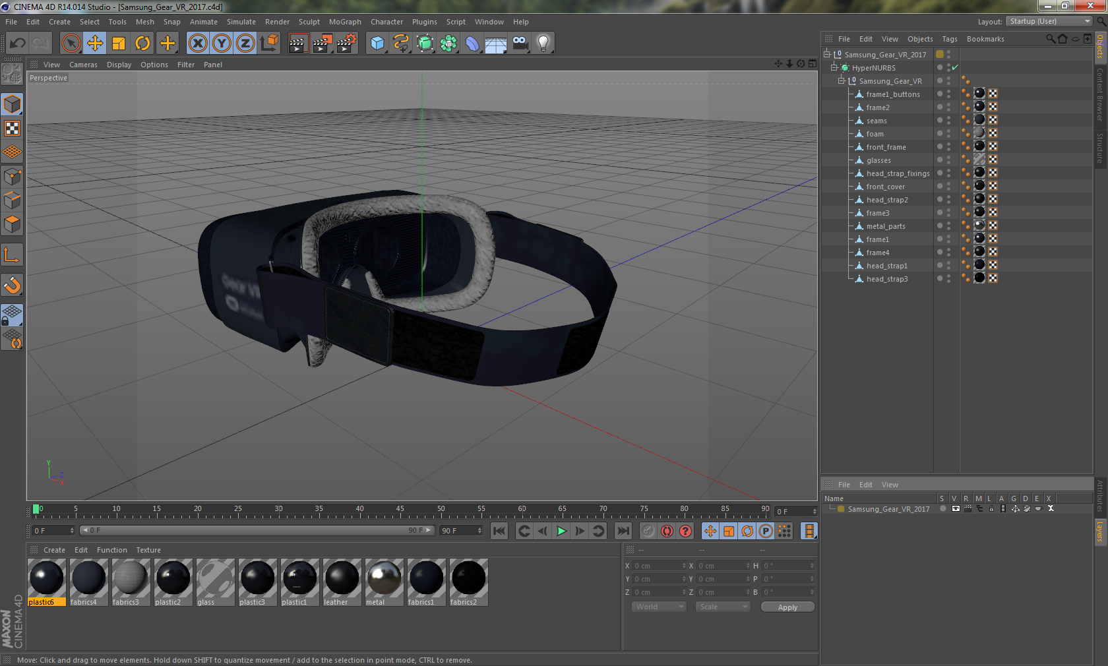This screenshot has height=666, width=1108.
Task: Open the World coordinate dropdown
Action: [x=659, y=607]
